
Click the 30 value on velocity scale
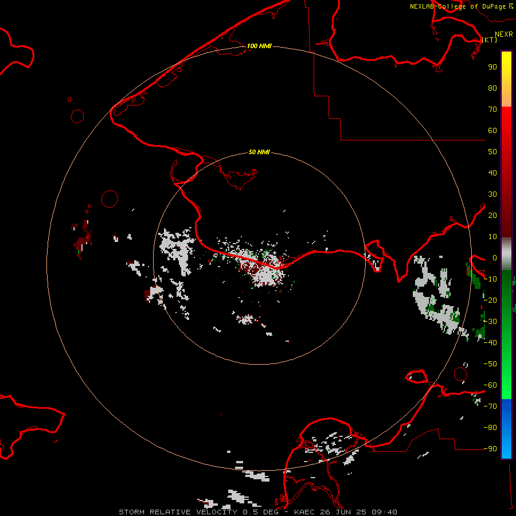pos(492,194)
